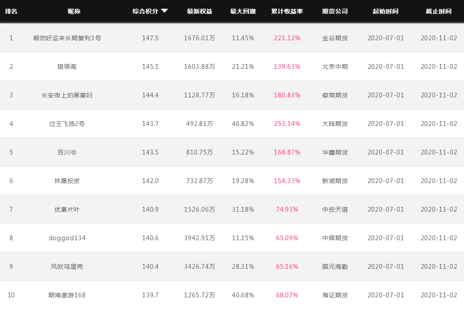Click the 221.12% cumulative return value
Viewport: 464px width, 309px height.
pyautogui.click(x=287, y=38)
